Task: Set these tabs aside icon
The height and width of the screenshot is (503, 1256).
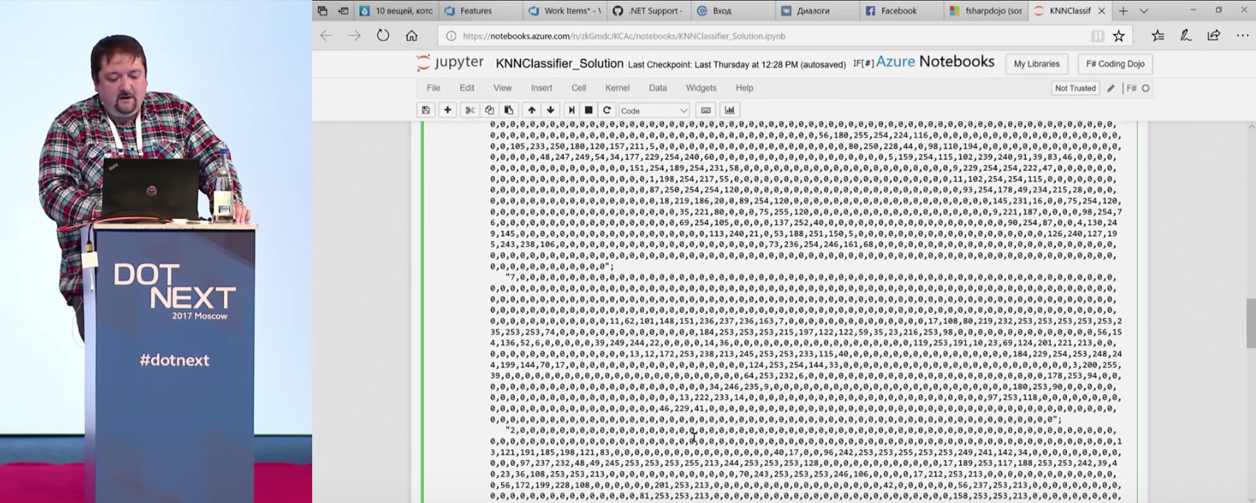Action: tap(343, 10)
